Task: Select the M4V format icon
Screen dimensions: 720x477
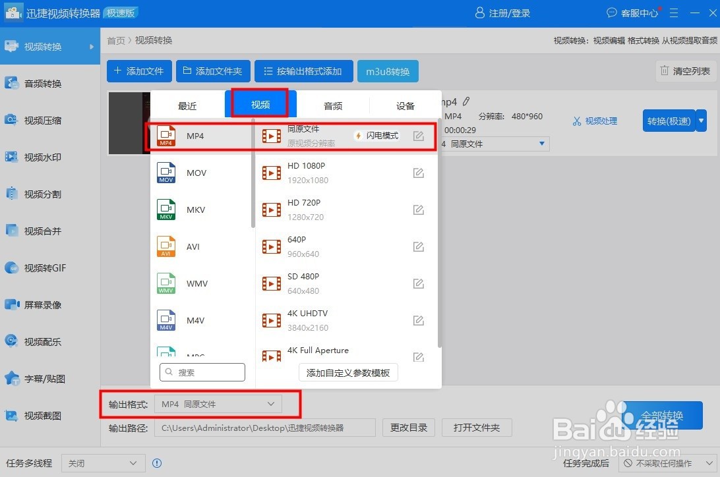Action: 165,320
